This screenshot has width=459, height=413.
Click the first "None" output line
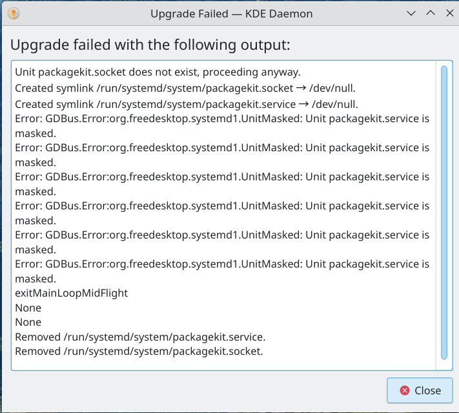click(x=28, y=308)
